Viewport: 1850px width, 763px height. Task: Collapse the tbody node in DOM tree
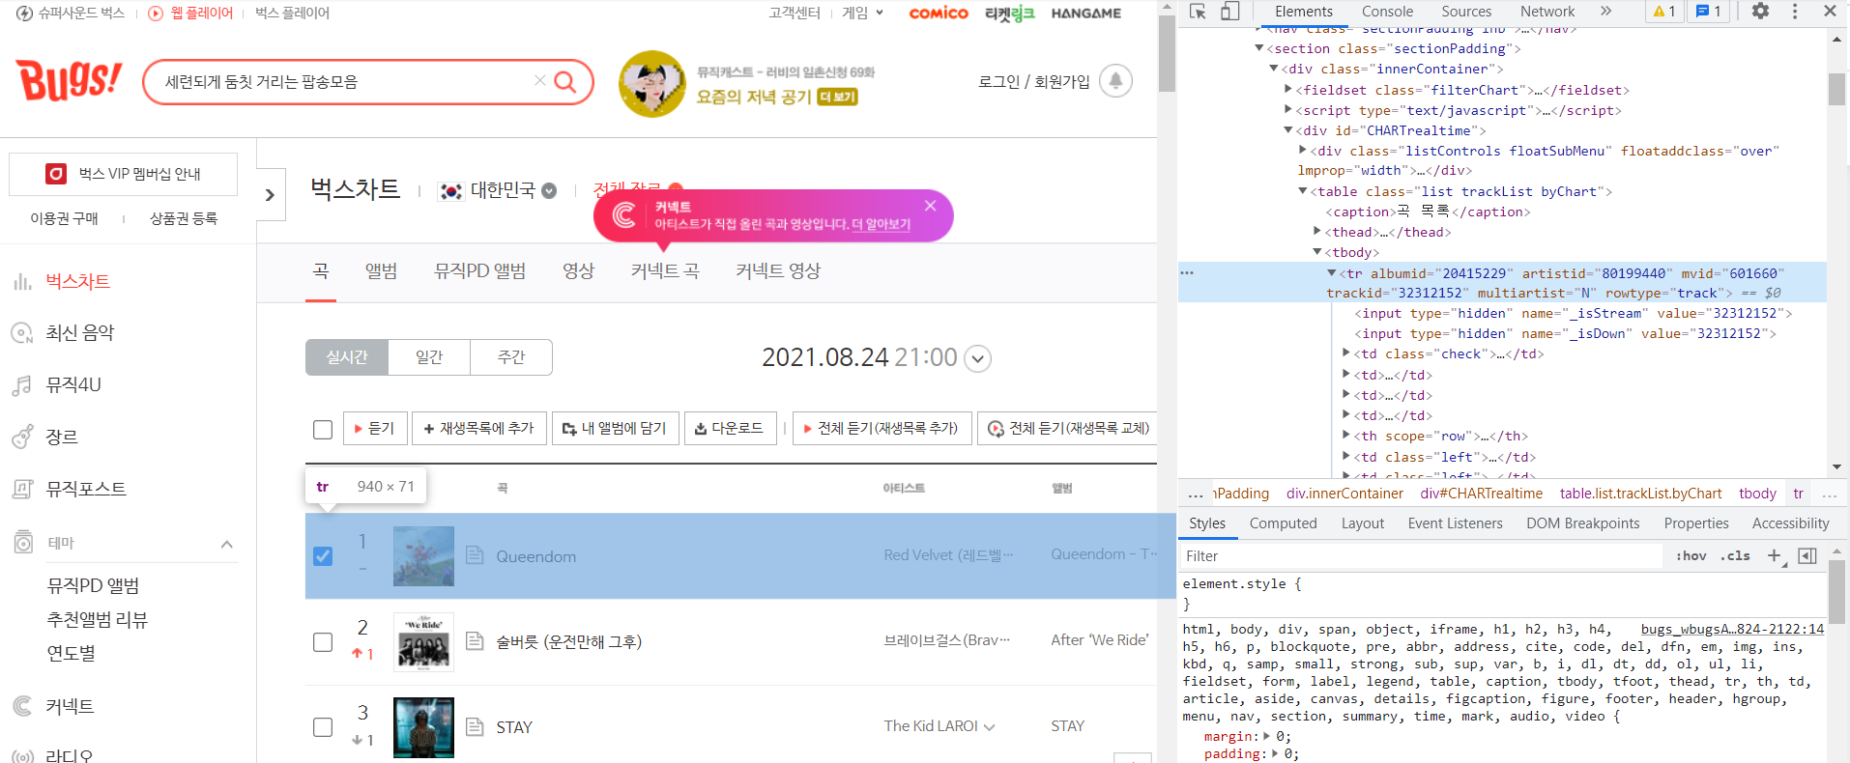point(1317,251)
